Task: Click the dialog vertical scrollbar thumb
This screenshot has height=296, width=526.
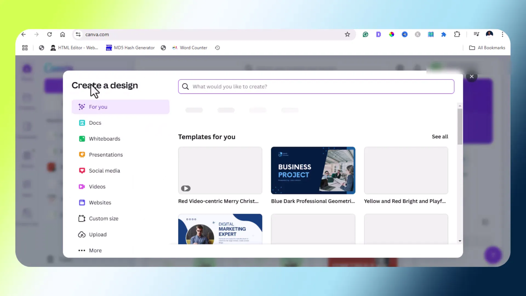Action: click(460, 126)
